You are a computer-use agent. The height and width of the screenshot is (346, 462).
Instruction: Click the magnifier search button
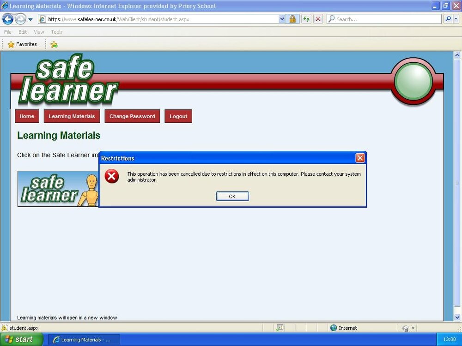448,19
